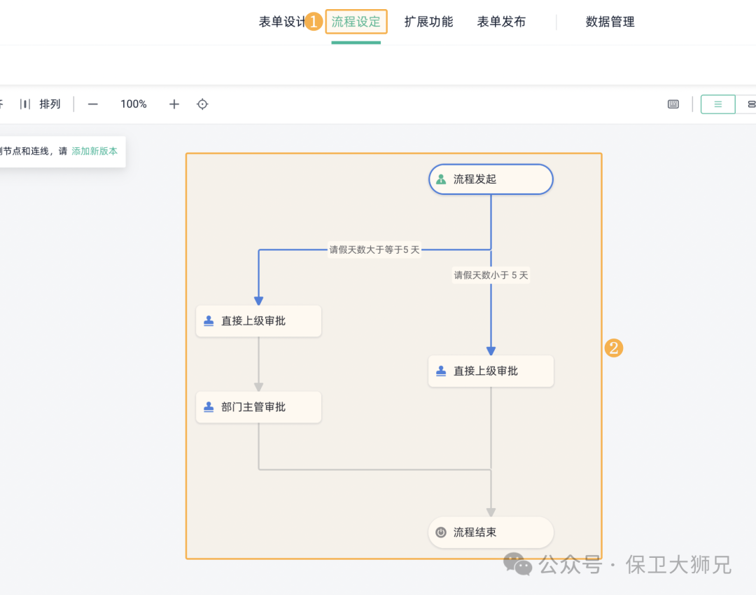Switch to the list view toggle
The width and height of the screenshot is (756, 595).
[717, 104]
